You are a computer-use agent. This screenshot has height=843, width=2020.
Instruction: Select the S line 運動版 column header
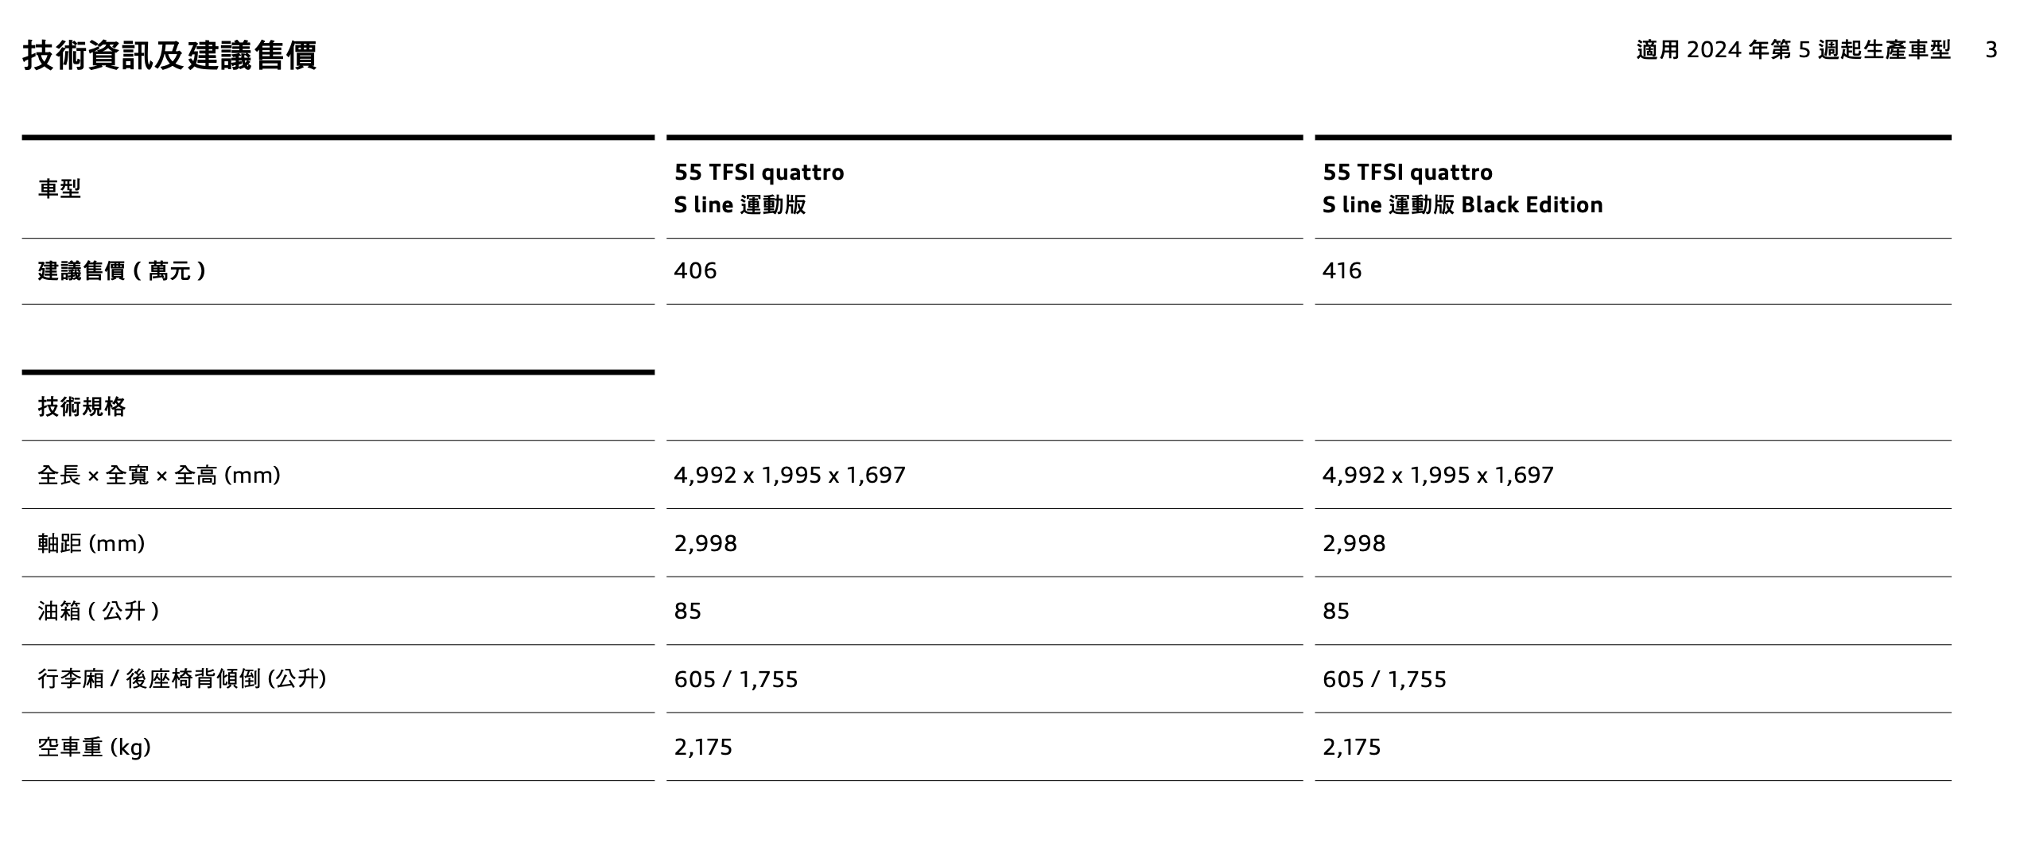click(759, 188)
